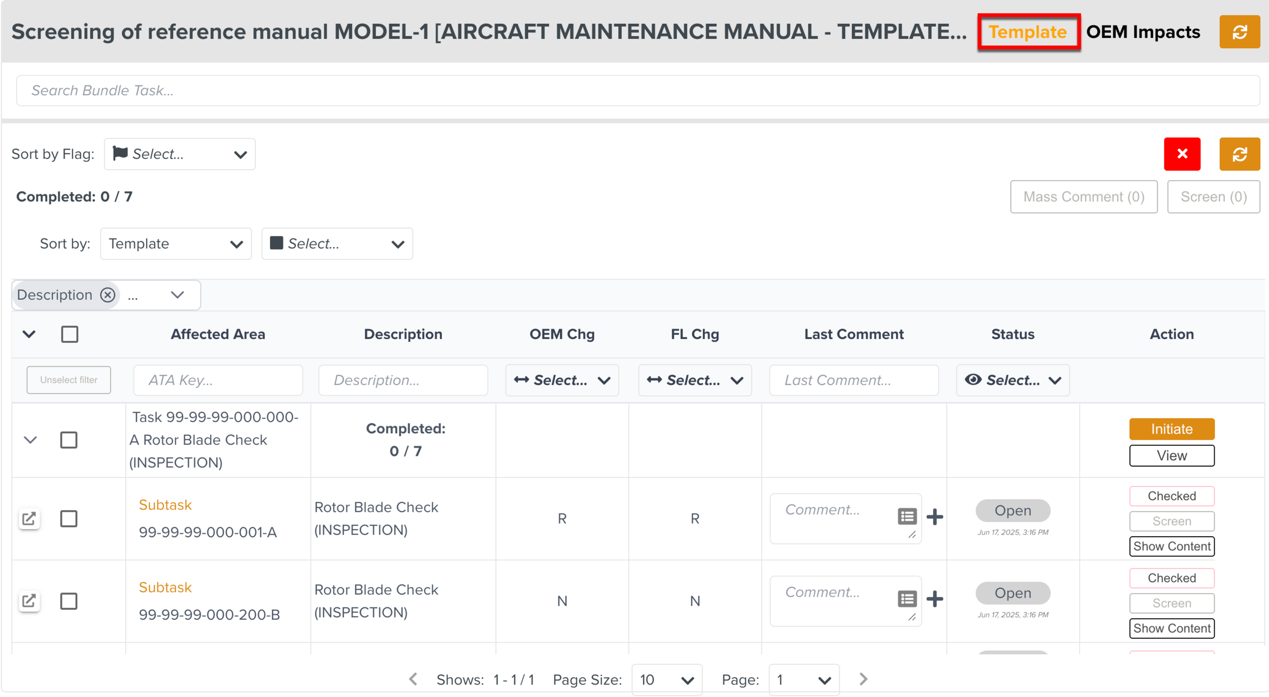Click plus icon to add comment for subtask 001-A

click(934, 516)
